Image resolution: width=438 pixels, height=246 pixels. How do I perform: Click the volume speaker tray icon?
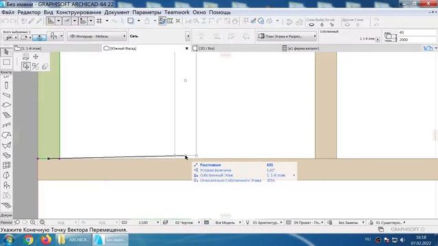pos(402,240)
